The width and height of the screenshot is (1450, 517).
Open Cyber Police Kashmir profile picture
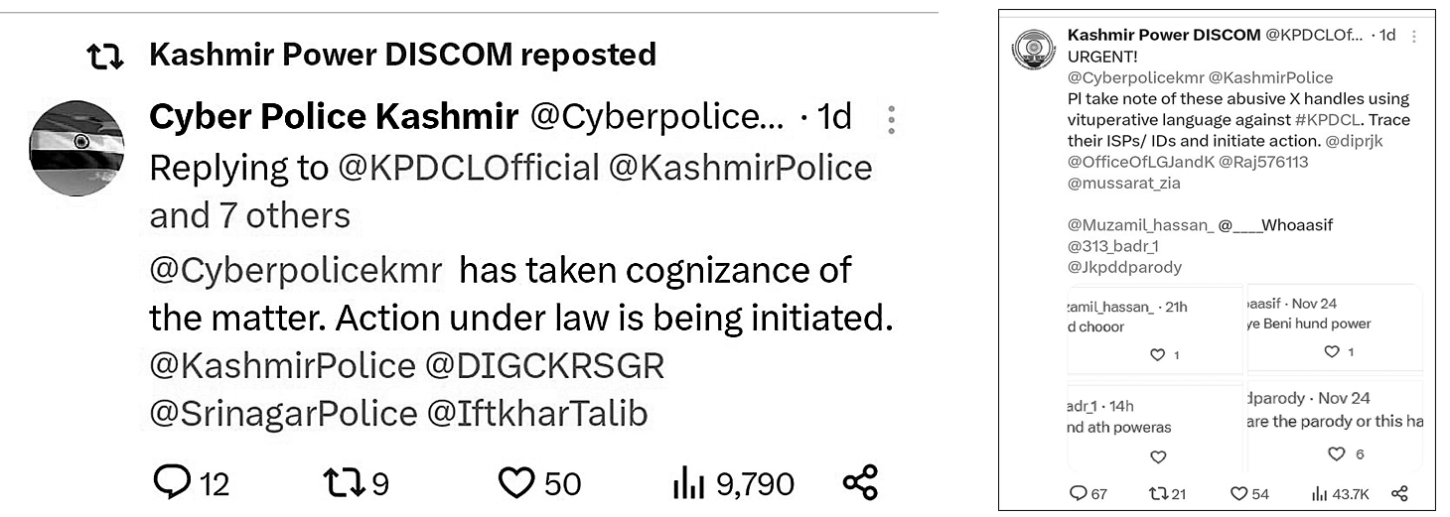click(x=76, y=148)
